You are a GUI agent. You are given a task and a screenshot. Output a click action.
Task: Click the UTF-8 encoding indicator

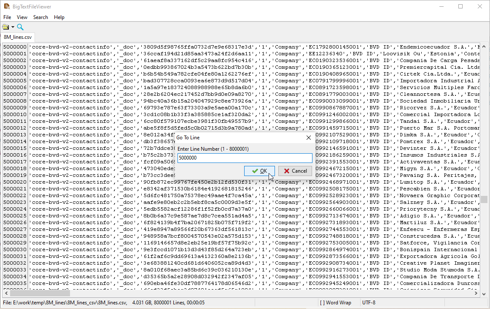click(x=369, y=303)
